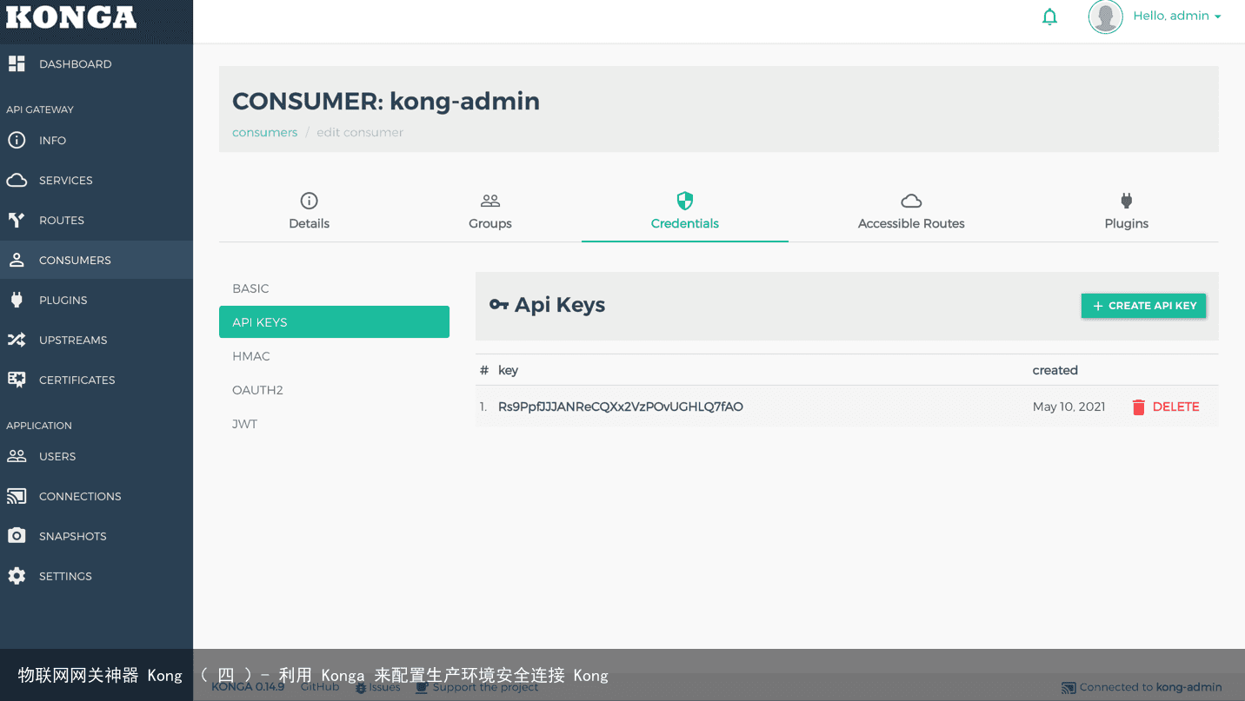Open DASHBOARD in the sidebar
Image resolution: width=1245 pixels, height=701 pixels.
click(x=97, y=63)
